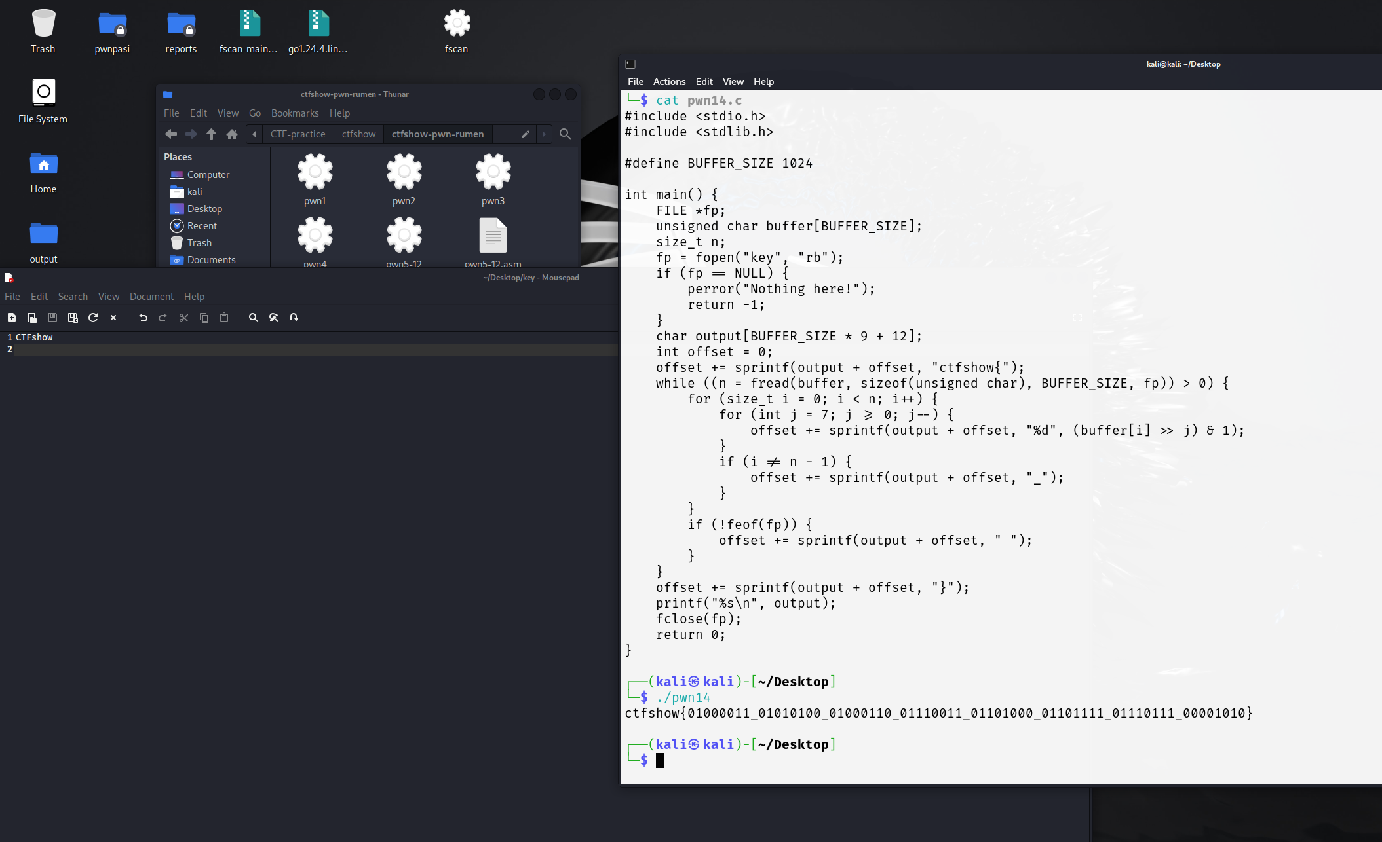Open Mousepad's View menu
This screenshot has height=842, width=1382.
tap(109, 297)
